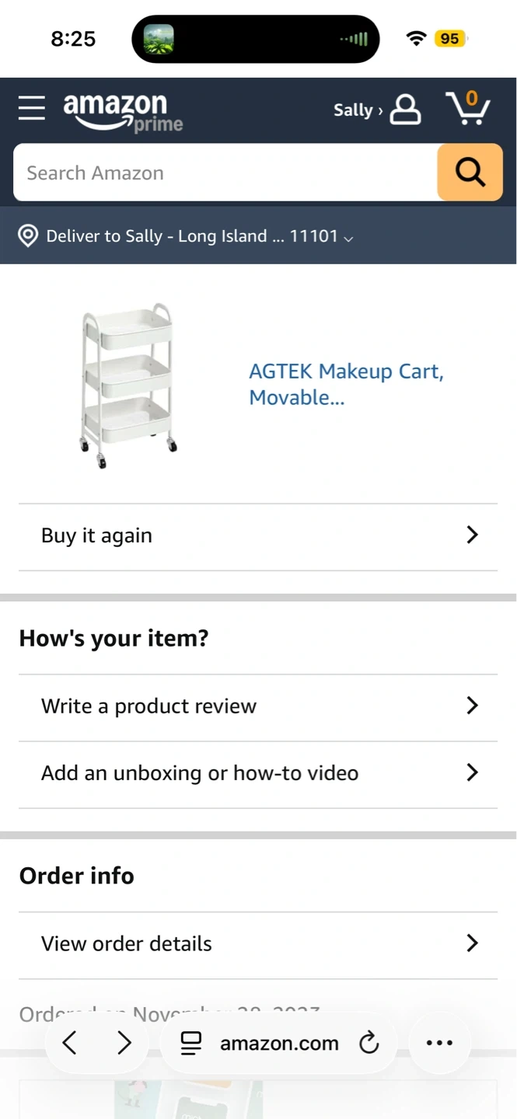The image size is (517, 1119).
Task: Go back with browser back arrow
Action: coord(70,1042)
